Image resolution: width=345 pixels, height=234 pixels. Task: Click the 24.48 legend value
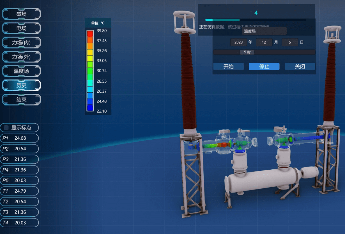(x=102, y=101)
